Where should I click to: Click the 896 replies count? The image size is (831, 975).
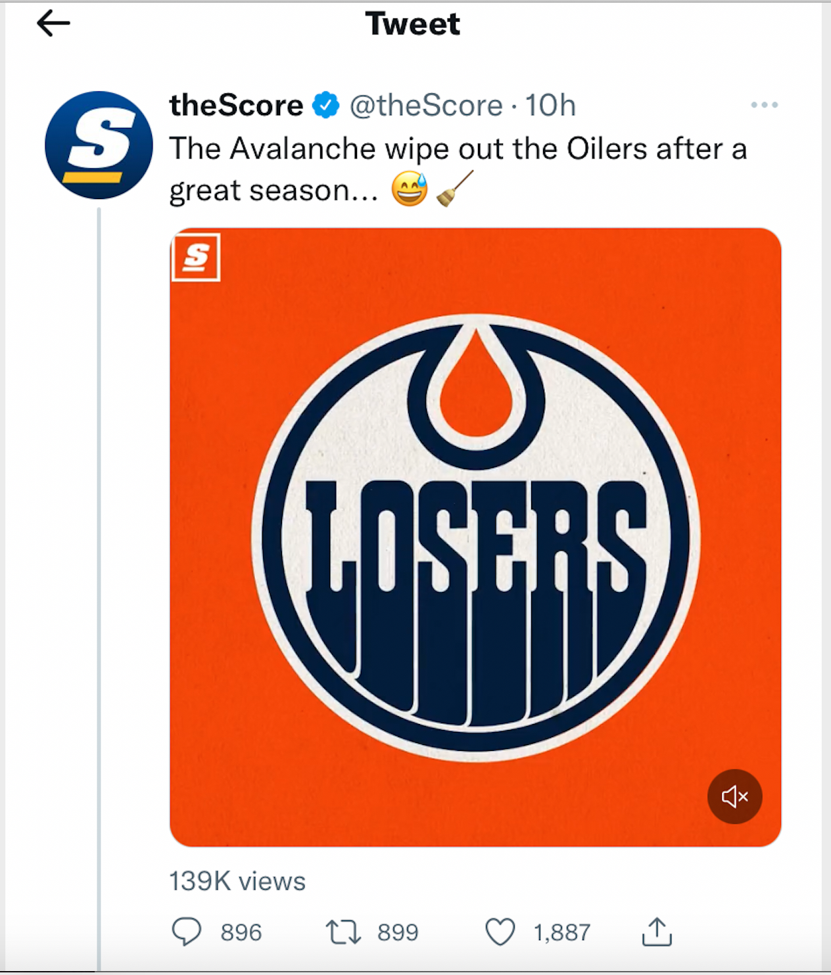(x=241, y=932)
